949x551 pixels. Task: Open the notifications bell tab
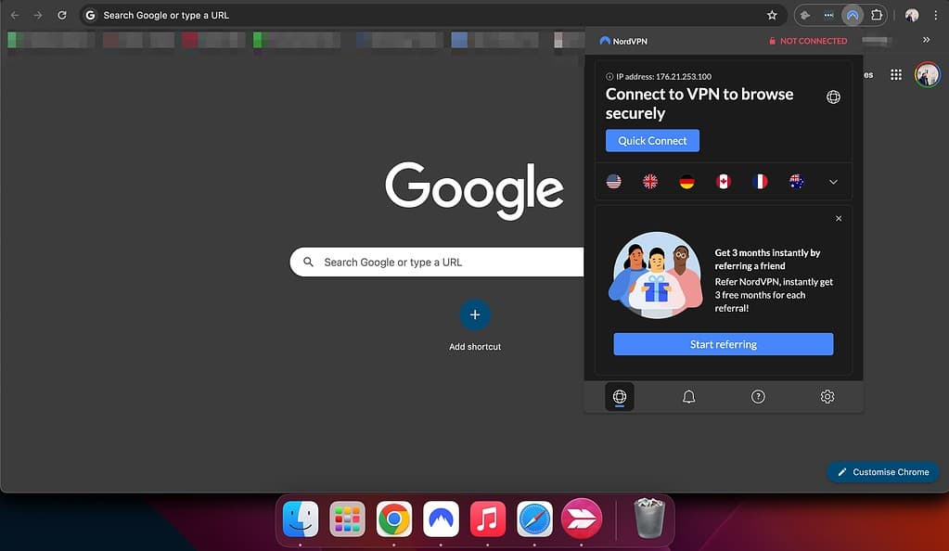pos(688,397)
